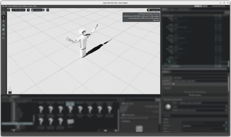Click the 'm' unit badge in viewport
This screenshot has width=231, height=137.
(10, 93)
